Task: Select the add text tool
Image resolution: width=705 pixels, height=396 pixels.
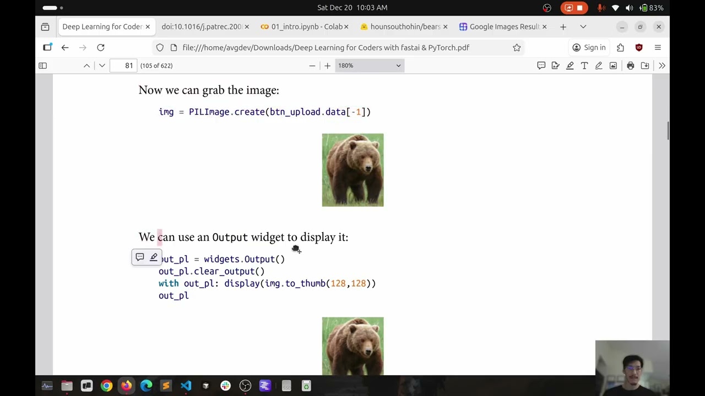Action: 584,65
